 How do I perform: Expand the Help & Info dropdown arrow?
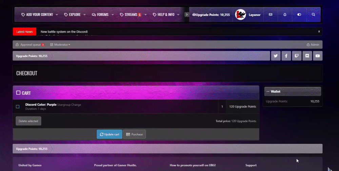click(178, 15)
